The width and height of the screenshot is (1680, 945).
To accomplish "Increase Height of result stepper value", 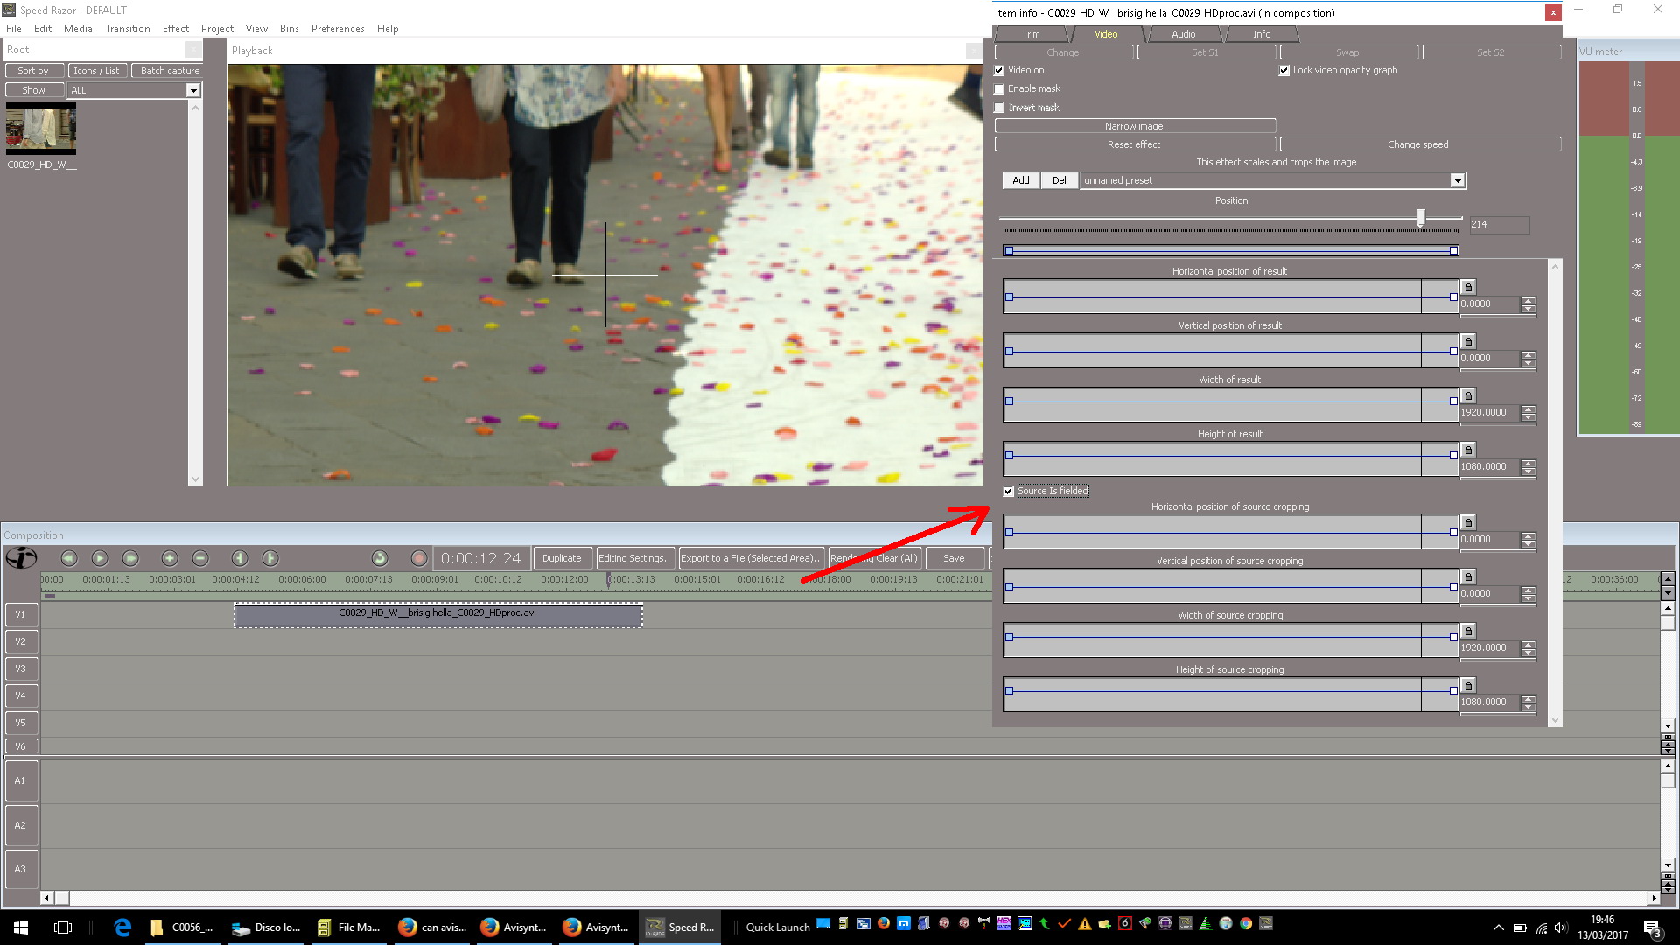I will coord(1528,463).
